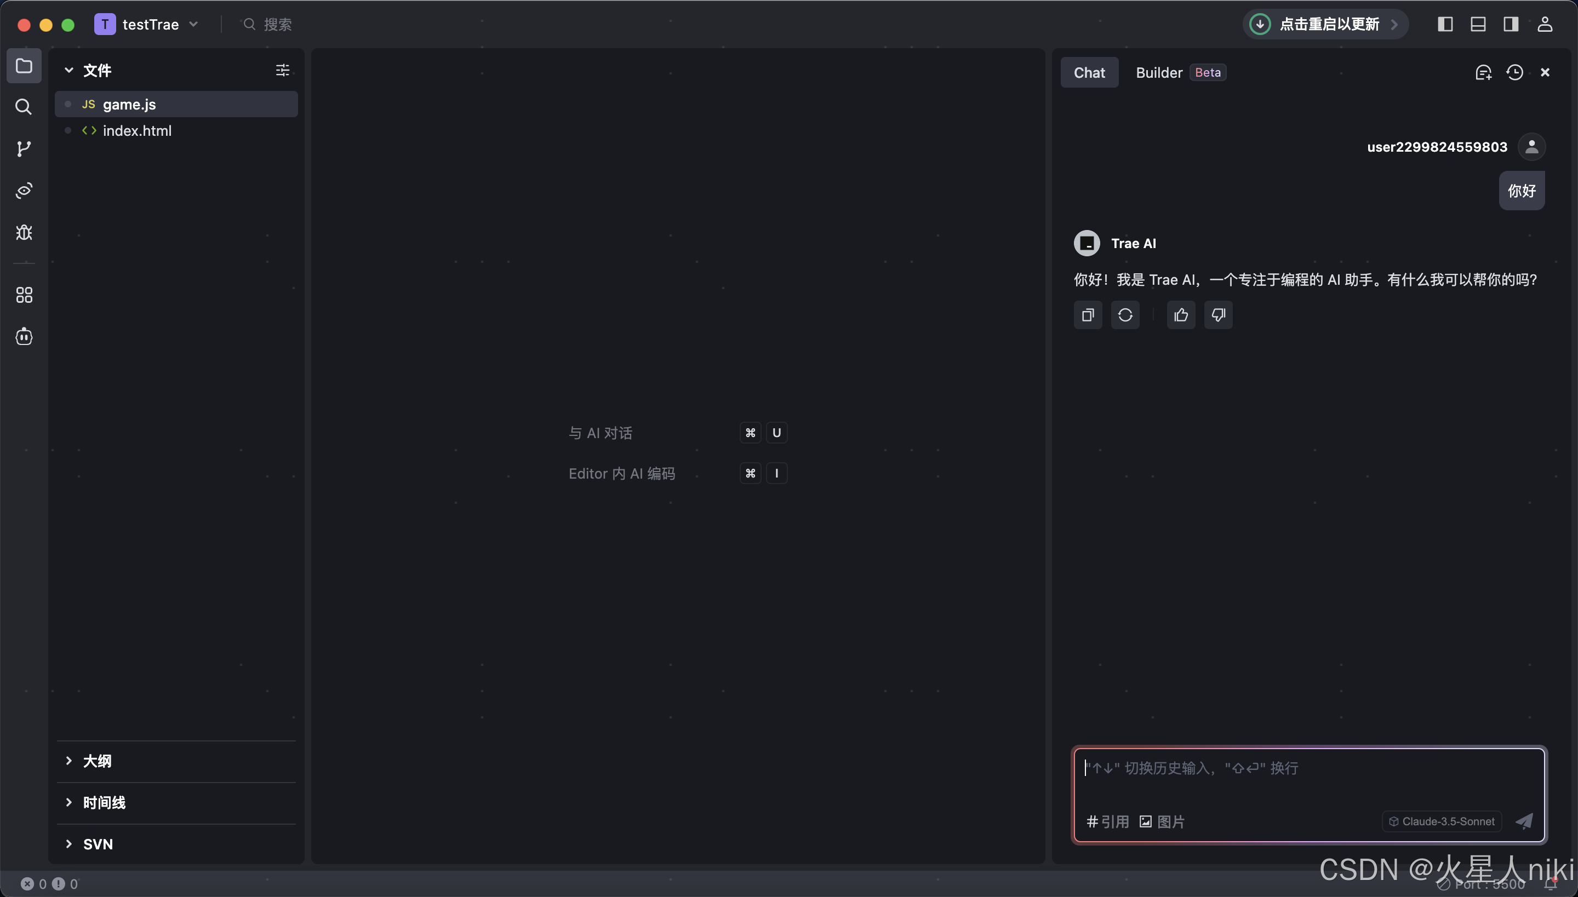Thumbs up the Trae AI reply
The image size is (1578, 897).
[x=1180, y=315]
